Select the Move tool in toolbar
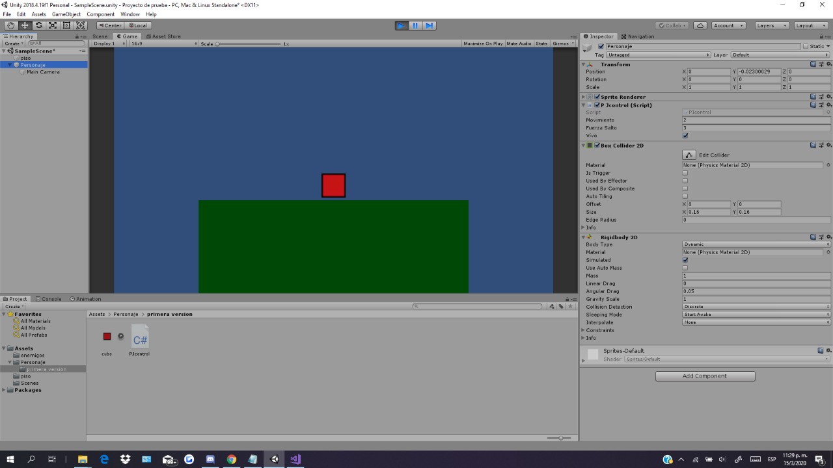The width and height of the screenshot is (833, 468). [x=25, y=25]
